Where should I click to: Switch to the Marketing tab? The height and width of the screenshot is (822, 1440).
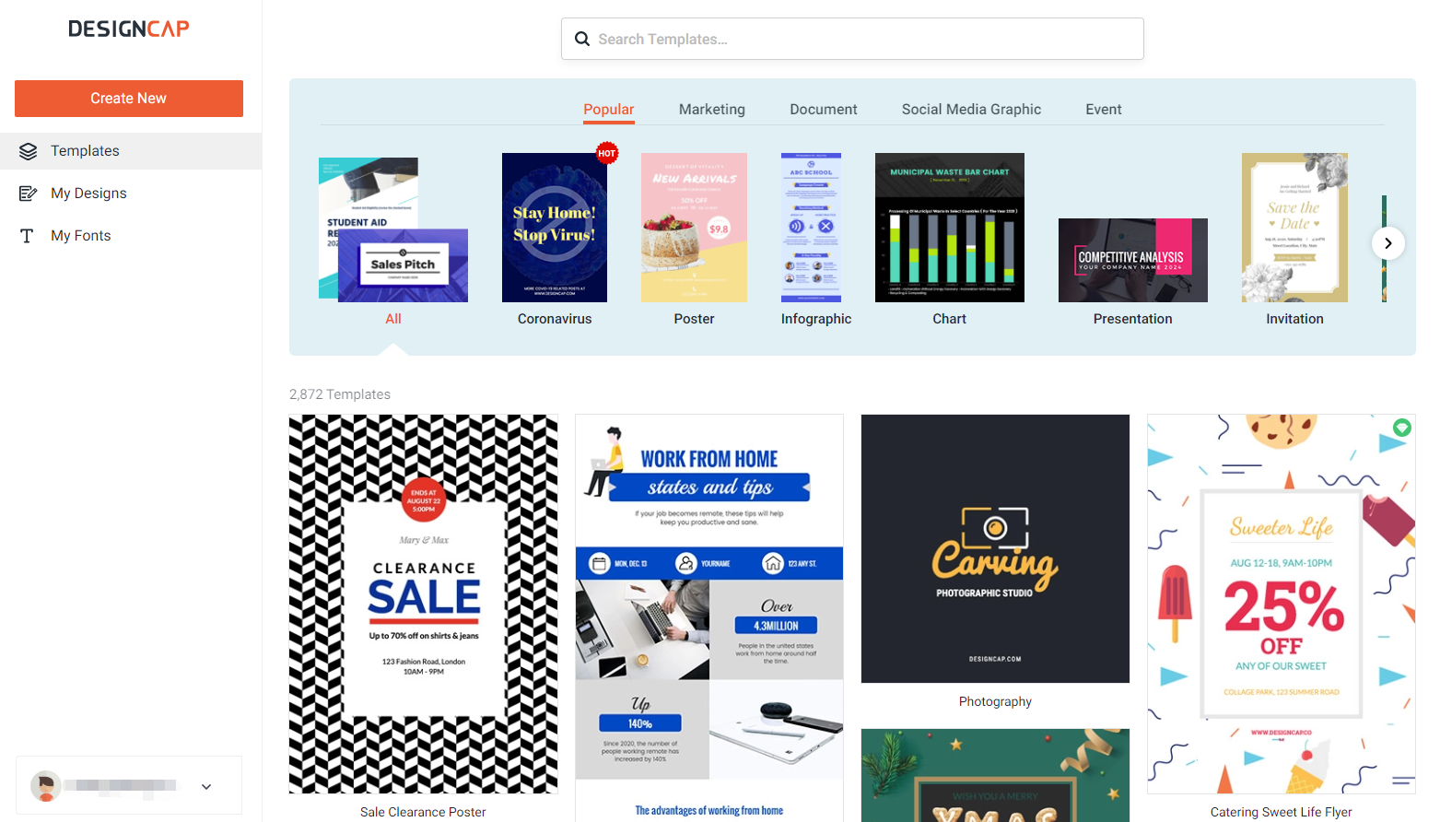point(712,110)
